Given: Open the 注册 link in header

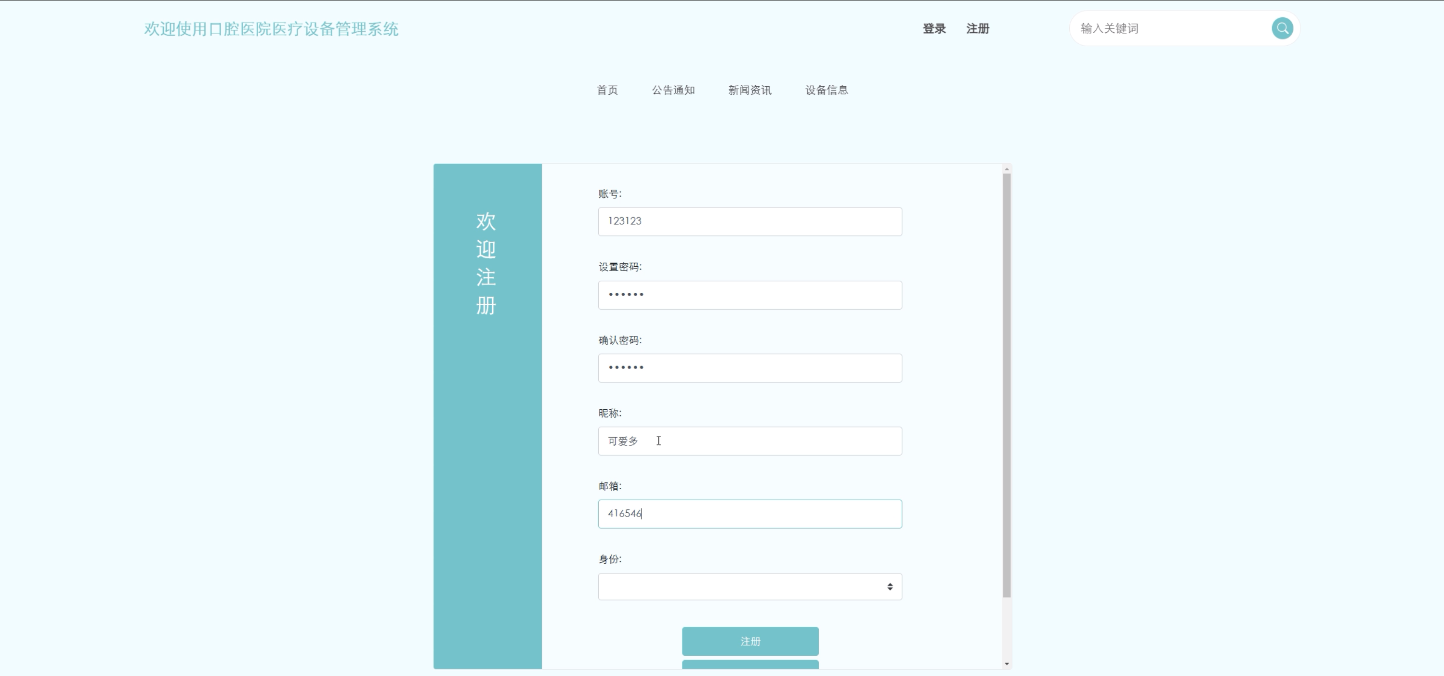Looking at the screenshot, I should tap(978, 28).
